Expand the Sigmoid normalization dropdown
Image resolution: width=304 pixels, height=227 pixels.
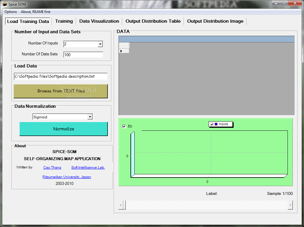(90, 117)
